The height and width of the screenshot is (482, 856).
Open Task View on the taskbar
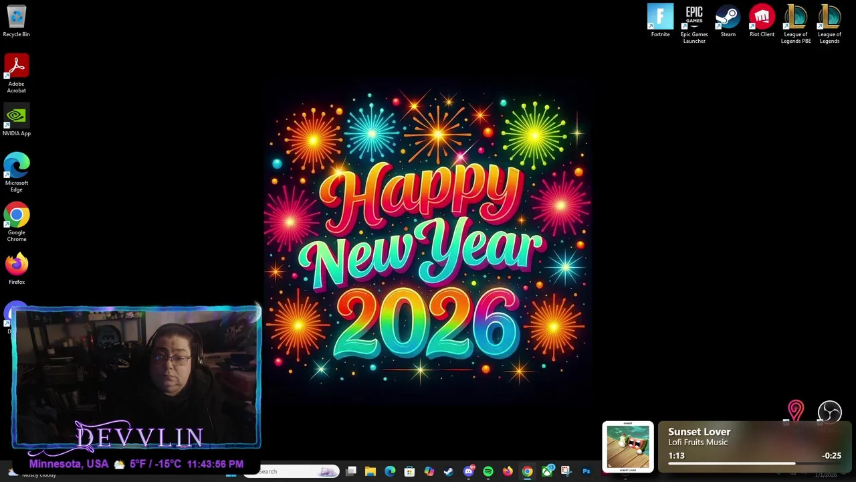[350, 471]
